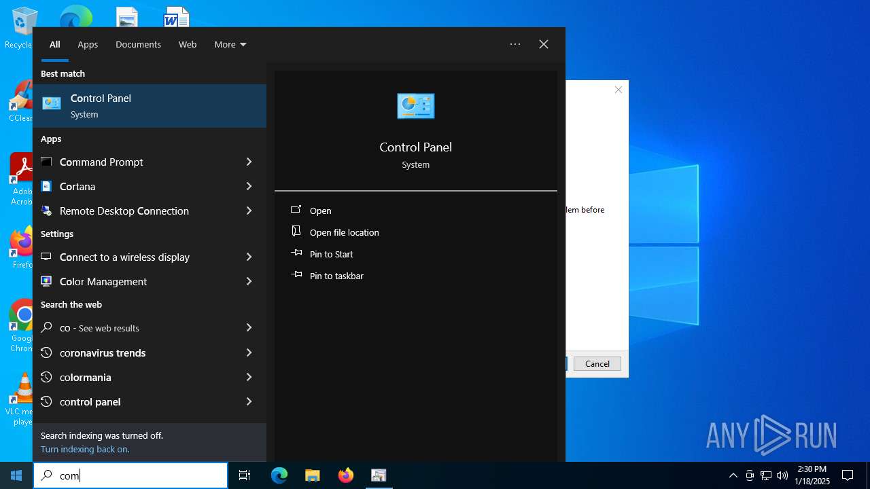Switch to the running app on the taskbar
This screenshot has height=489, width=870.
[x=379, y=475]
